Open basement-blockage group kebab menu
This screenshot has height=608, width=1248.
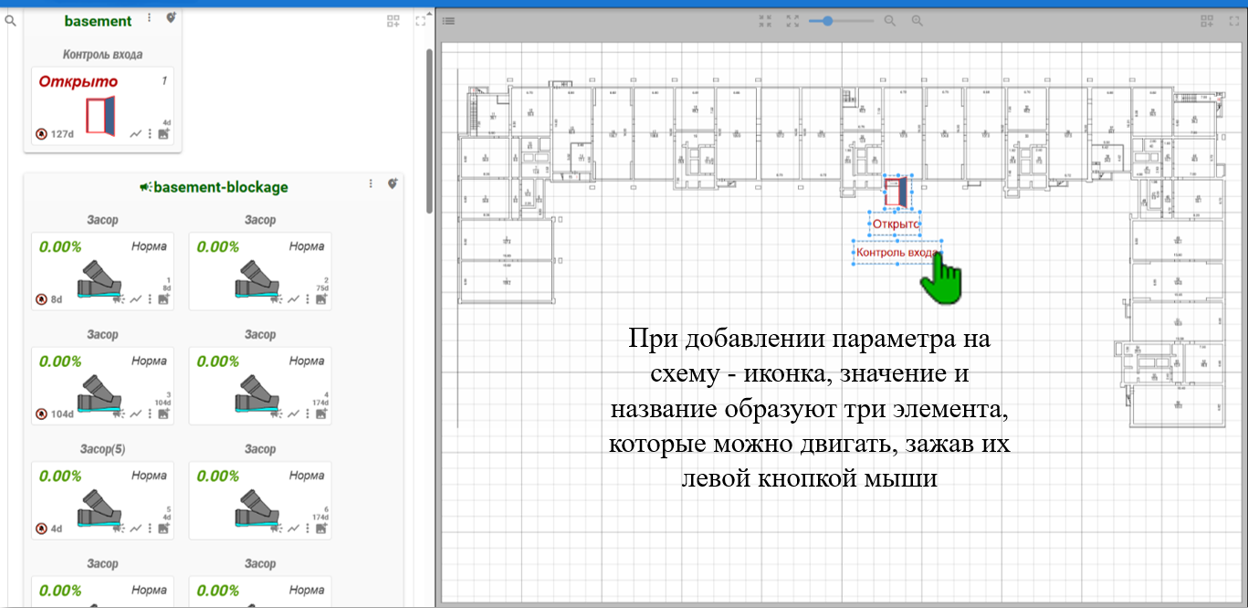(x=371, y=183)
